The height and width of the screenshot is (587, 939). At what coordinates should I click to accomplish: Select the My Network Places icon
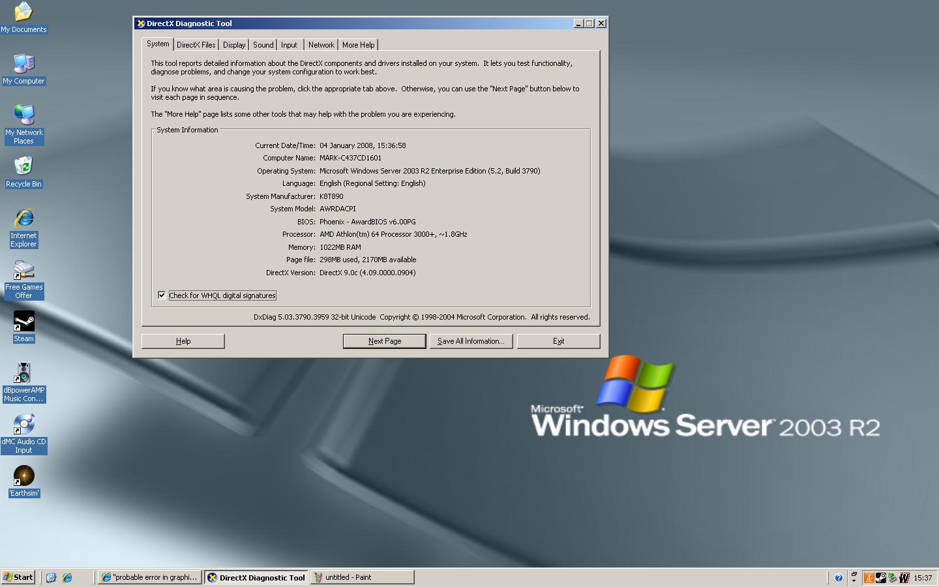pos(23,125)
